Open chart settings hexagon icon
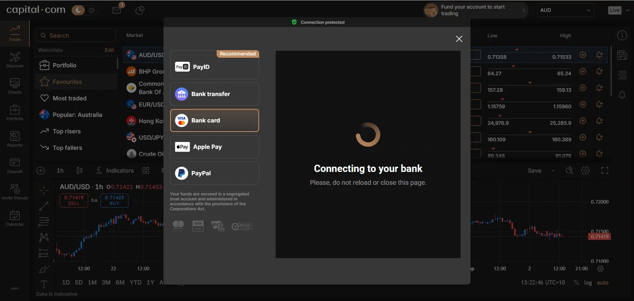The height and width of the screenshot is (301, 634). pos(585,171)
